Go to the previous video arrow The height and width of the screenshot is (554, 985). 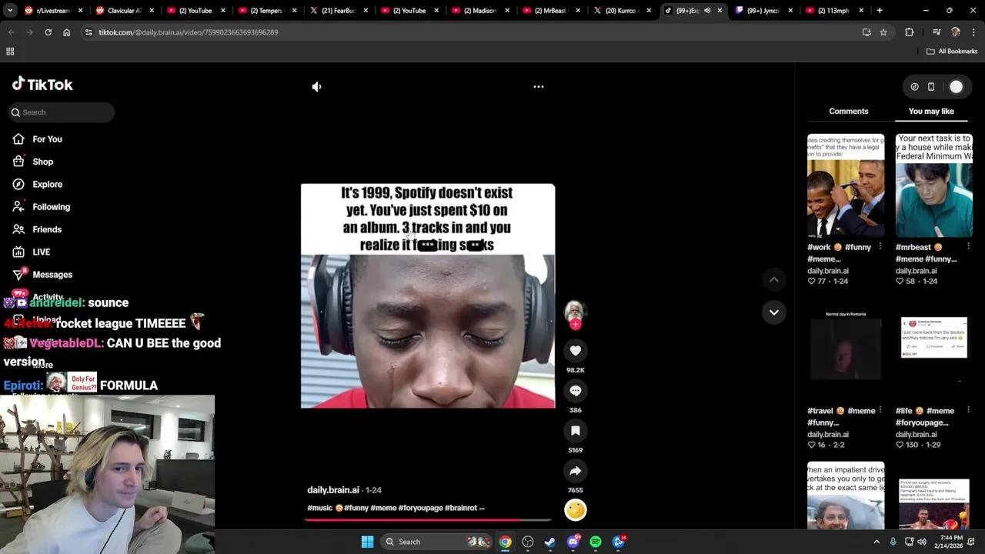(x=774, y=280)
